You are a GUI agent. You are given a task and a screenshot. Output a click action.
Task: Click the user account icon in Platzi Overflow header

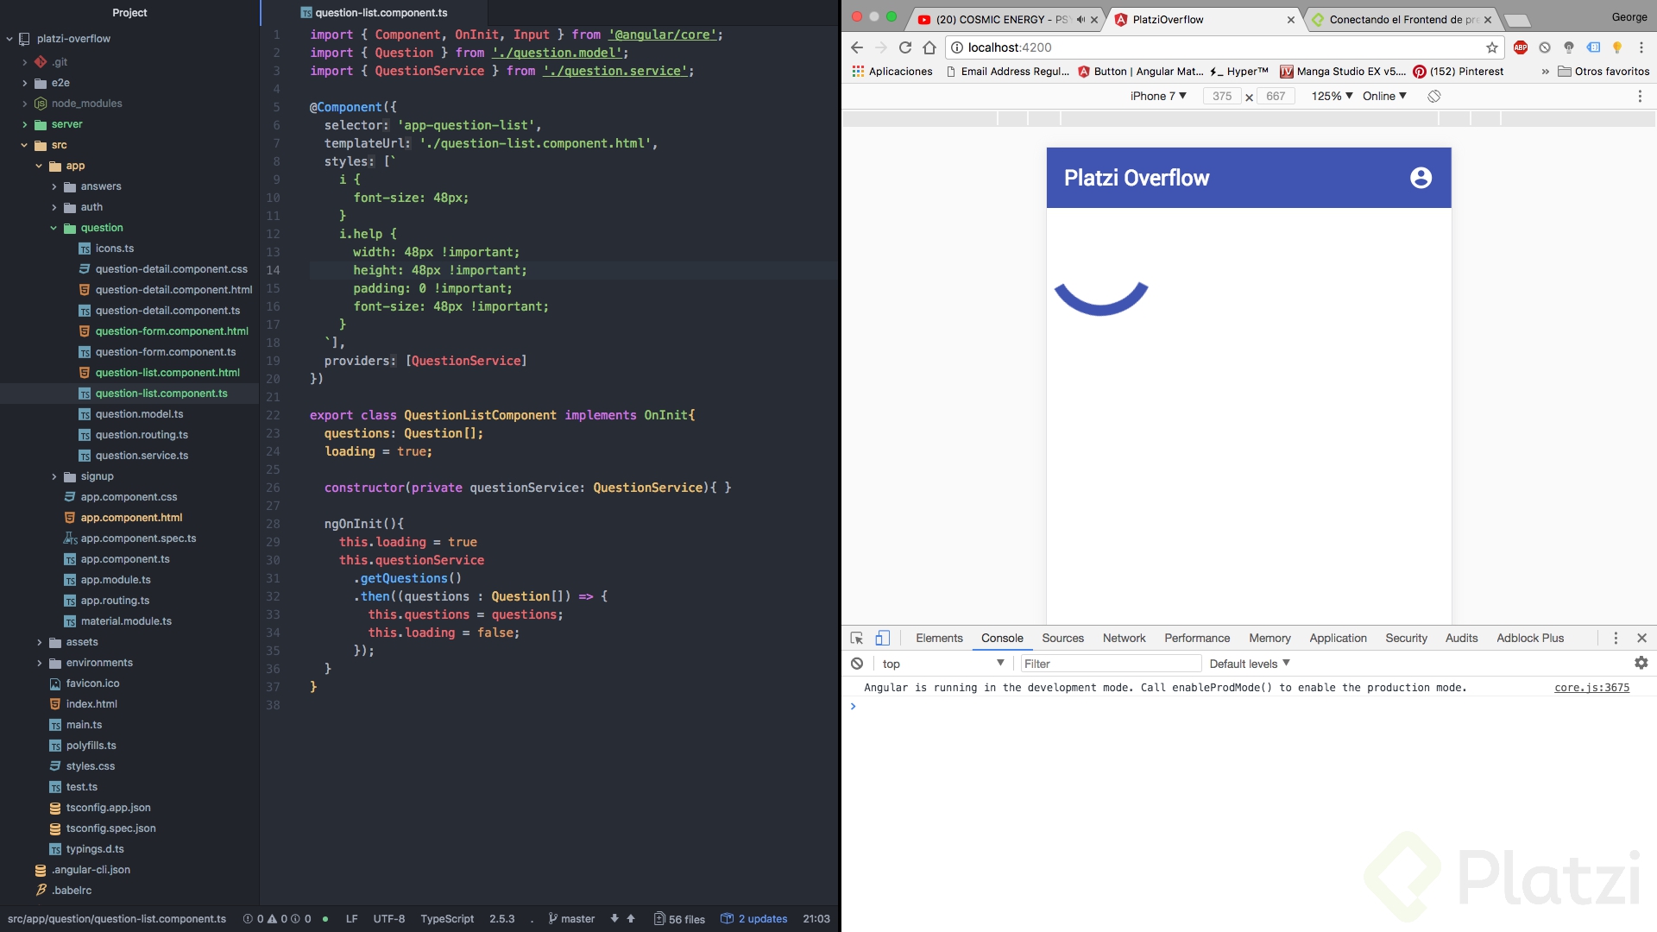[1421, 178]
